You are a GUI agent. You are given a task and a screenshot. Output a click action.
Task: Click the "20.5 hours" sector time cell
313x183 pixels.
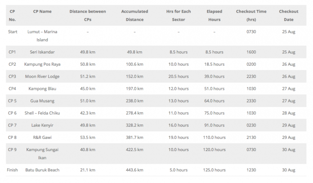click(179, 76)
